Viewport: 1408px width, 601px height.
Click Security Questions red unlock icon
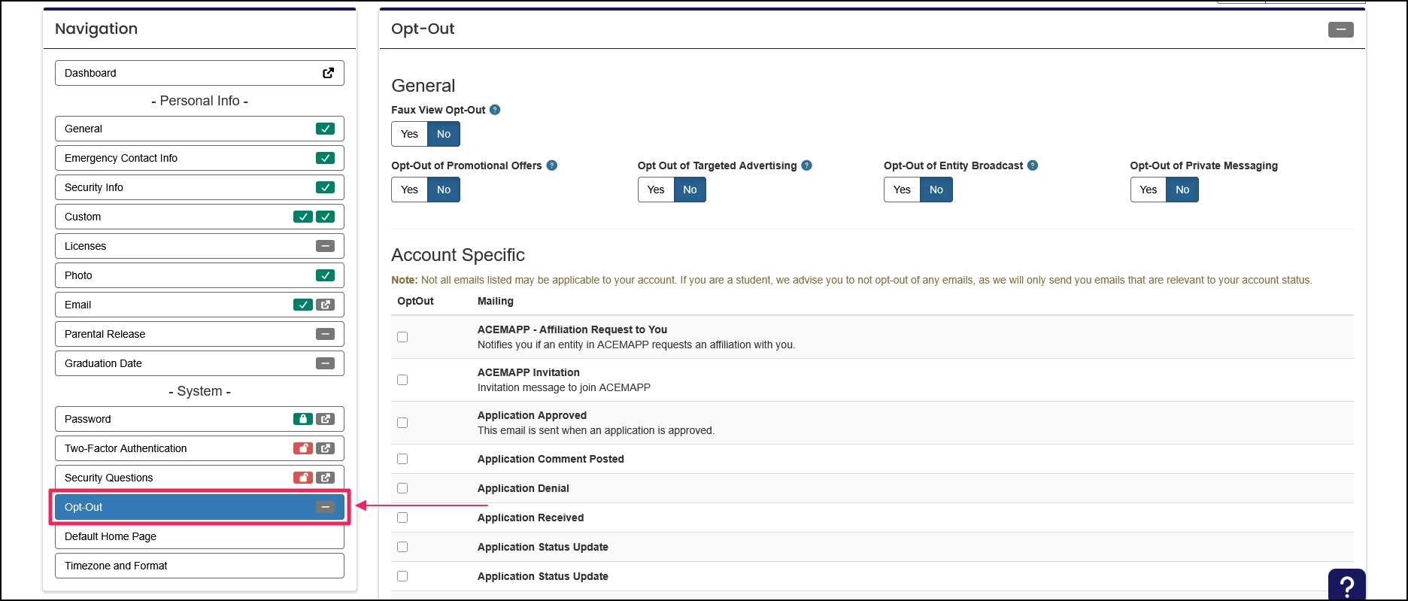302,478
